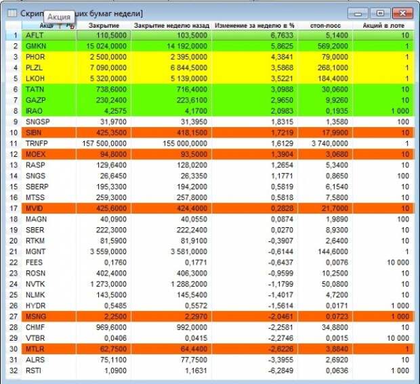Image resolution: width=420 pixels, height=384 pixels.
Task: Click row number 17 header
Action: pyautogui.click(x=14, y=208)
